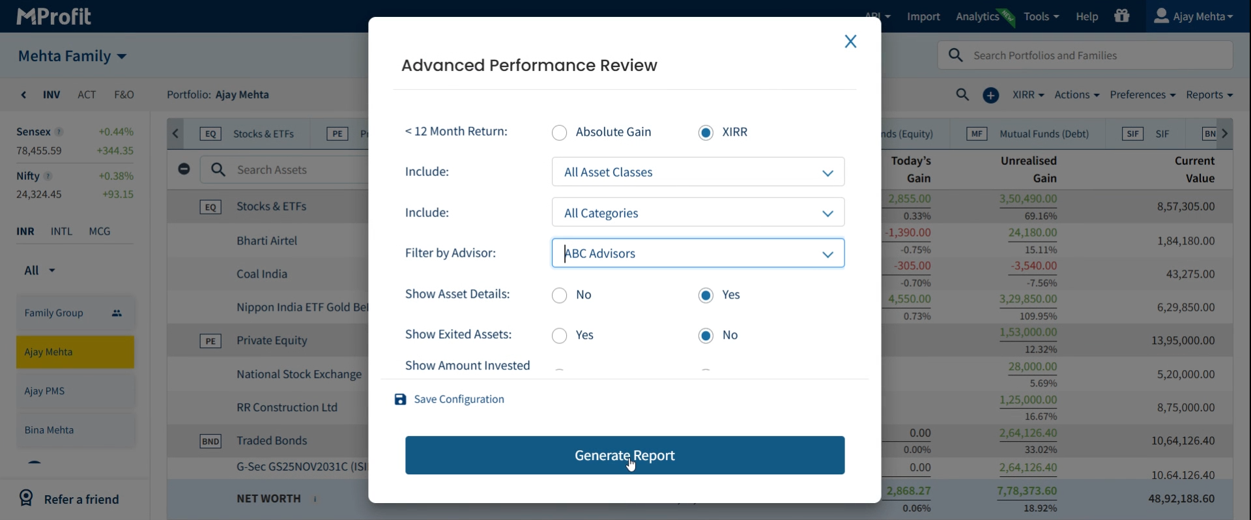
Task: Open the All Categories dropdown
Action: point(698,212)
